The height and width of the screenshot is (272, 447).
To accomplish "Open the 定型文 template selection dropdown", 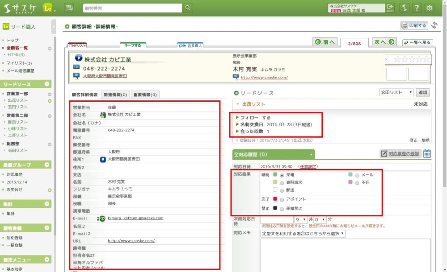I will tap(303, 234).
